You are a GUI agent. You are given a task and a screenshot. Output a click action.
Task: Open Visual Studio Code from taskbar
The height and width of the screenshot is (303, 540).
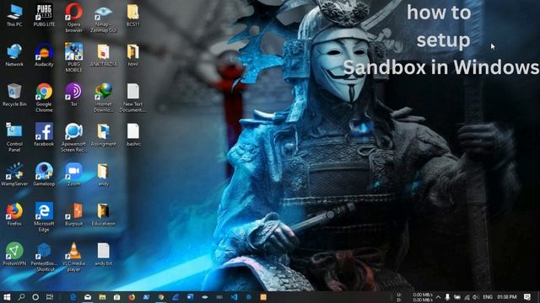235,297
